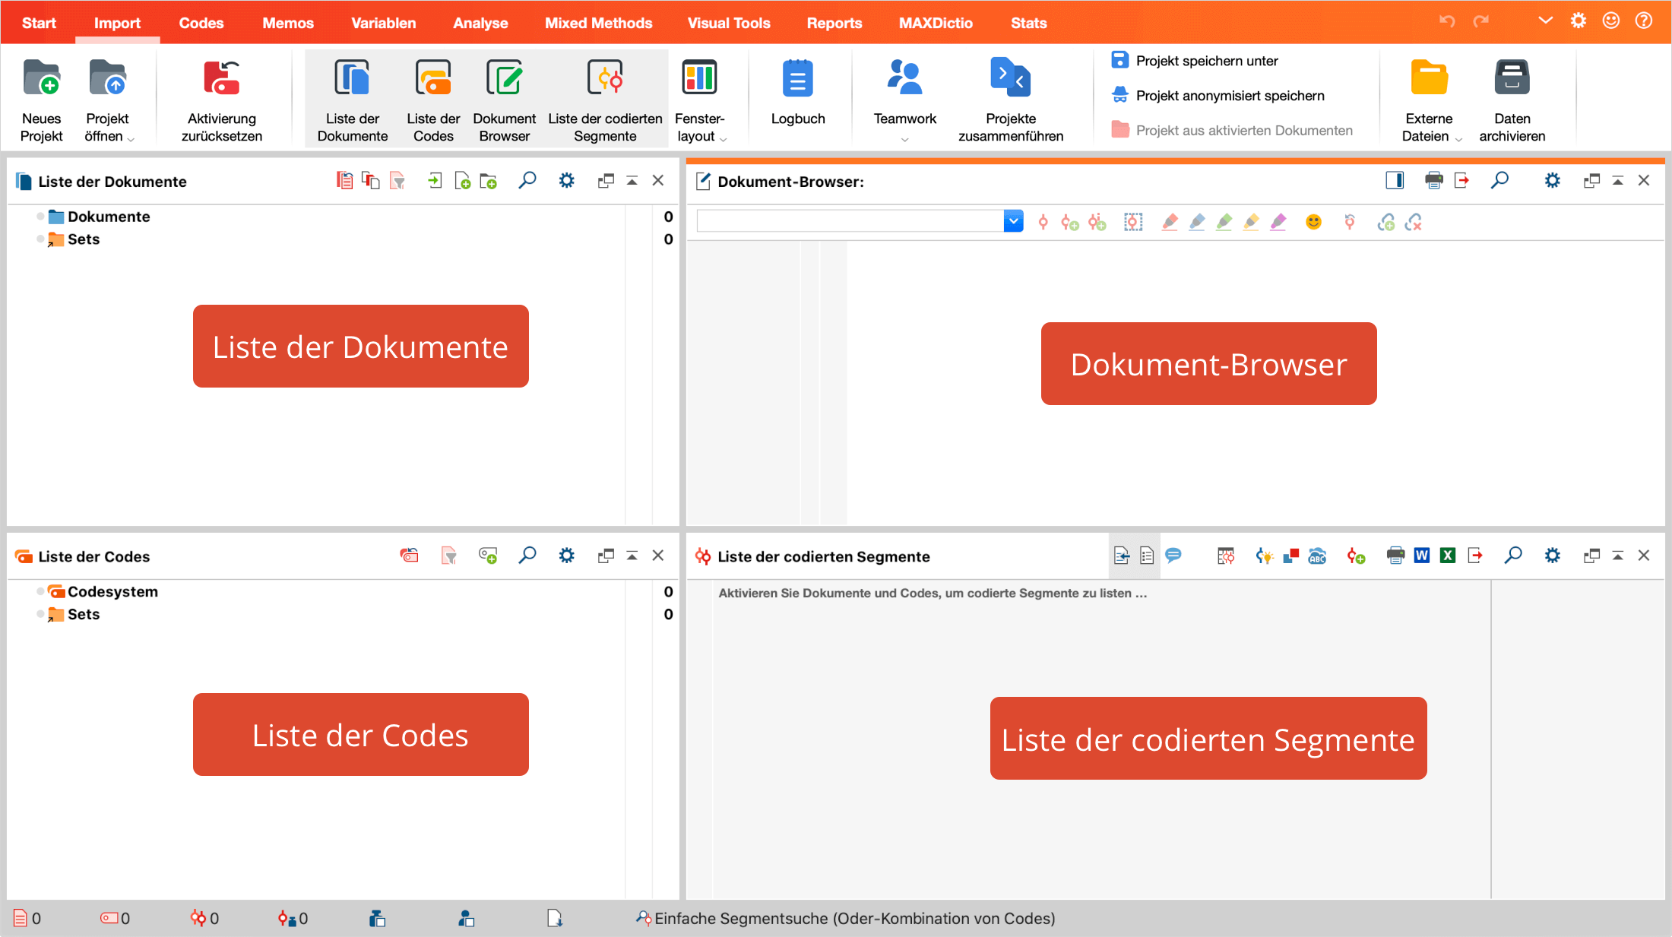This screenshot has height=937, width=1672.
Task: Click the new document icon with plus
Action: (462, 180)
